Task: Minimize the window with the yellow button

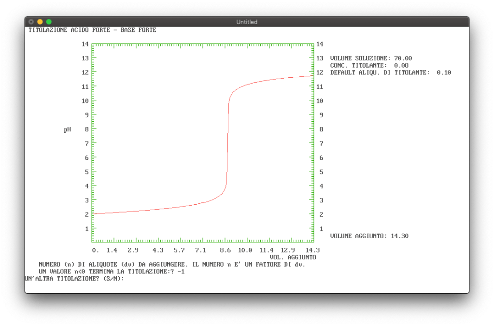Action: 40,22
